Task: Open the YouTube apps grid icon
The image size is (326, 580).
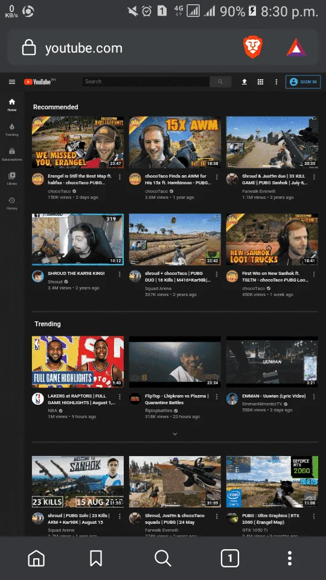Action: [260, 82]
